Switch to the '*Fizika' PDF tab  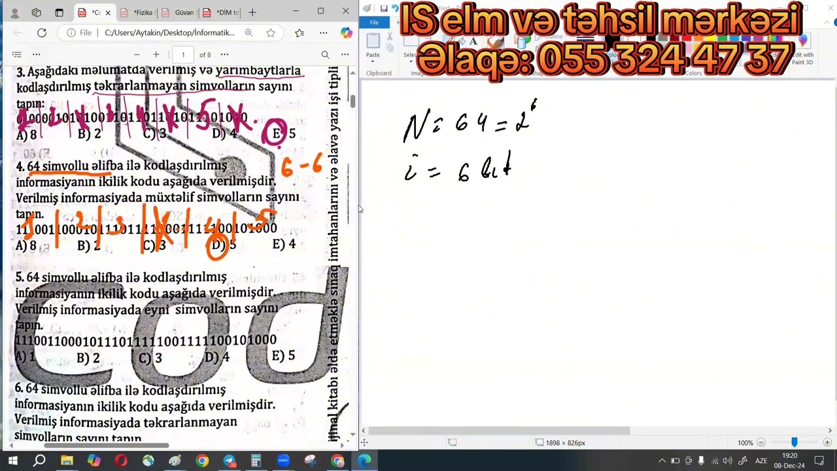pos(137,12)
